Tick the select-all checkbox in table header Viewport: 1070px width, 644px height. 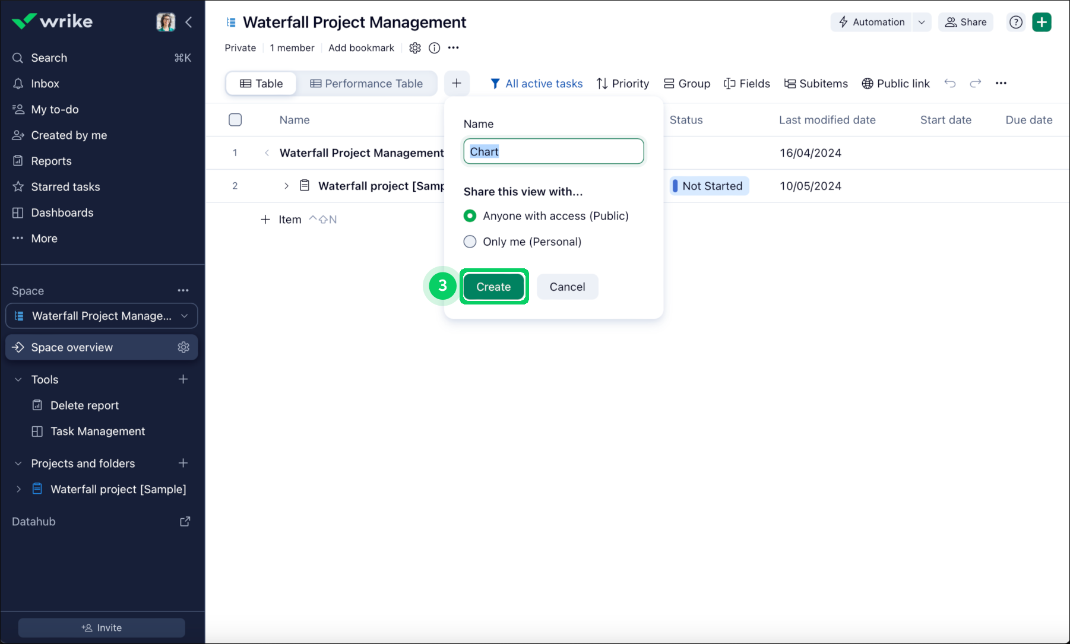point(235,120)
